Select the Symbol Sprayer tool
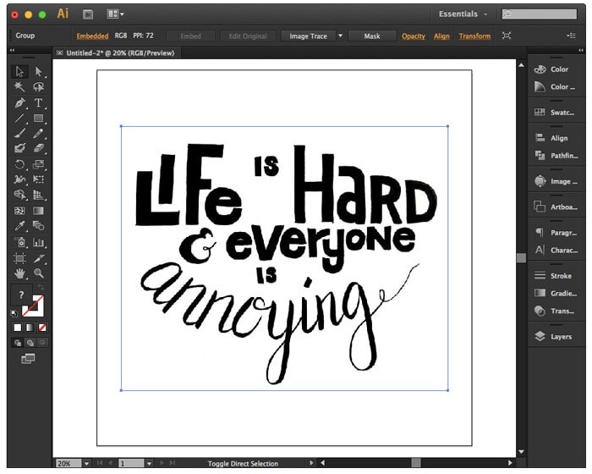592x474 pixels. pos(19,242)
